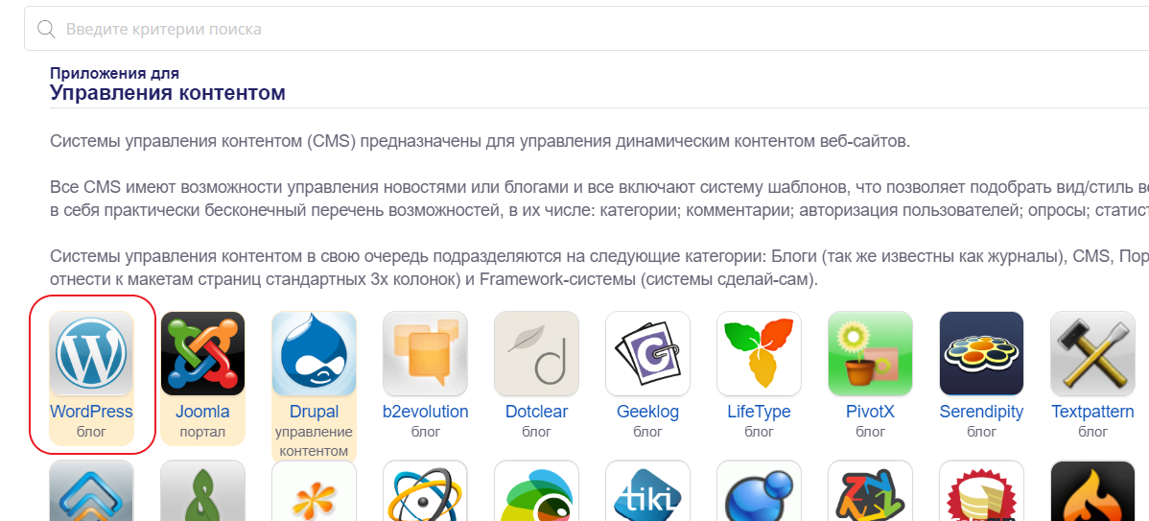Click the Joomla logo icon
Viewport: 1149px width, 521px height.
[202, 353]
